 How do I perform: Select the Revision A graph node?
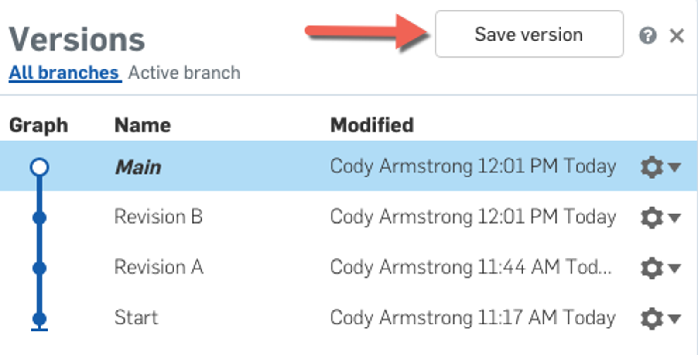tap(39, 268)
